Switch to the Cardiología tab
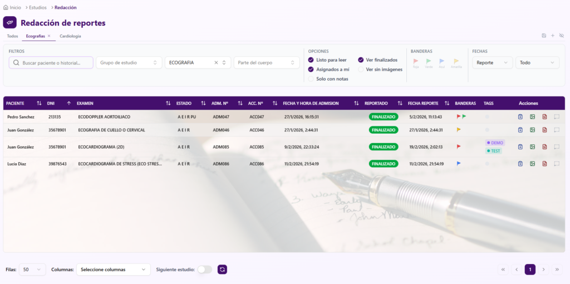 70,36
